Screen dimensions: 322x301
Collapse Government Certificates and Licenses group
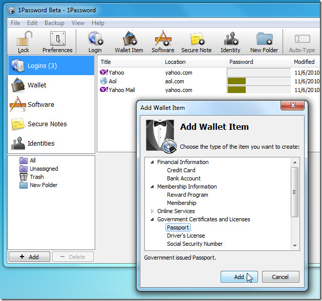pos(152,219)
